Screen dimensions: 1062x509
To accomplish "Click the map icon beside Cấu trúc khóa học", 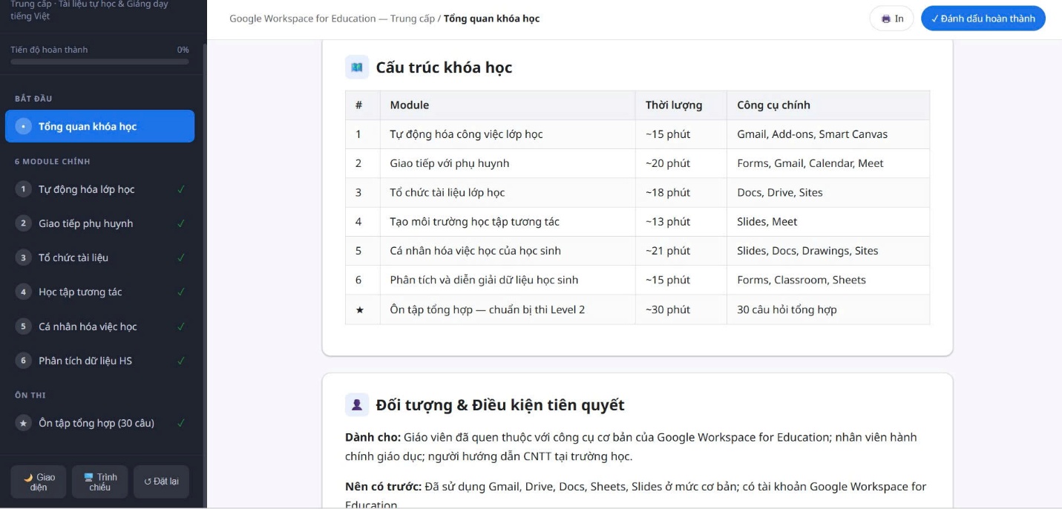I will (x=357, y=68).
